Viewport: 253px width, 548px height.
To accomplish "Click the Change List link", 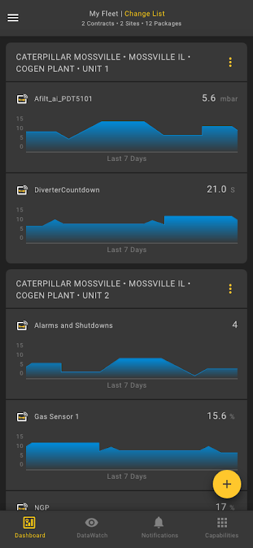I will [x=144, y=14].
